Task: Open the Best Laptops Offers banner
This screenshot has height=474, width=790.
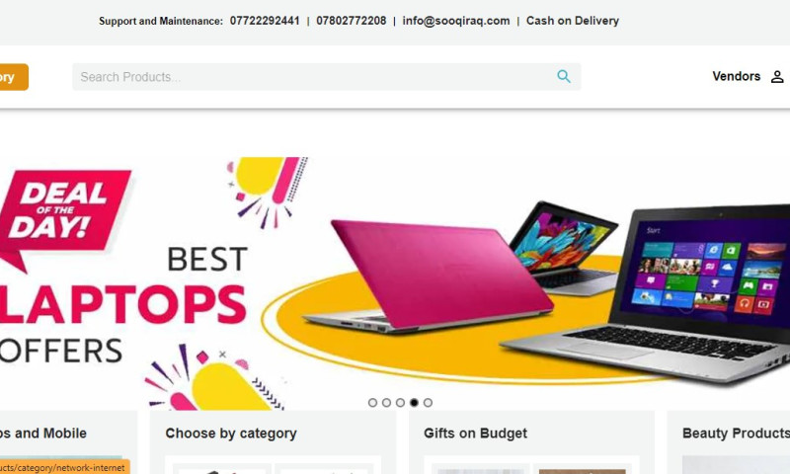Action: point(395,283)
